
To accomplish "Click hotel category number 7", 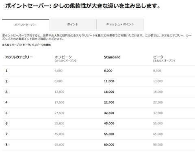I will coord(6,134).
